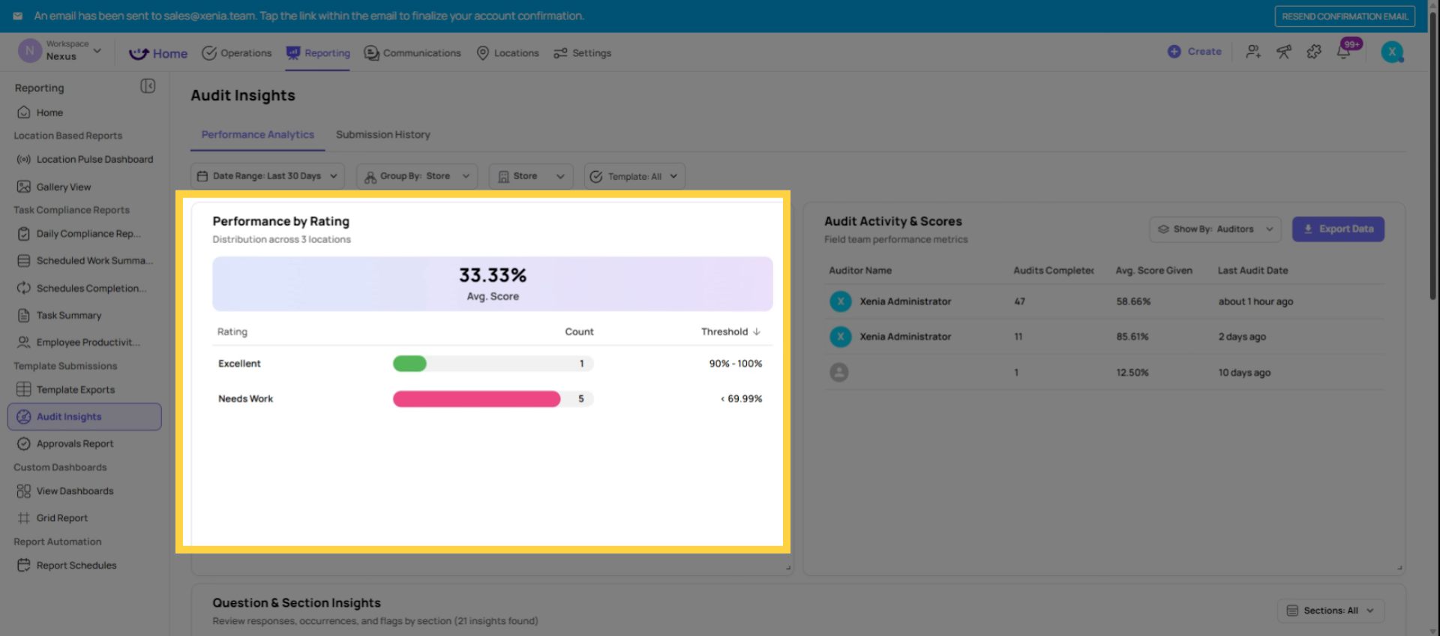This screenshot has height=636, width=1440.
Task: Click the add user icon in header
Action: point(1253,52)
